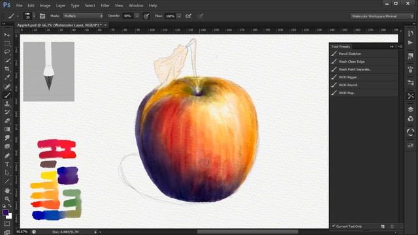
Task: Select the Hand tool
Action: (7, 191)
